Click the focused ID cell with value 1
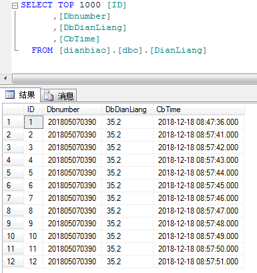Image resolution: width=257 pixels, height=273 pixels. [x=33, y=122]
